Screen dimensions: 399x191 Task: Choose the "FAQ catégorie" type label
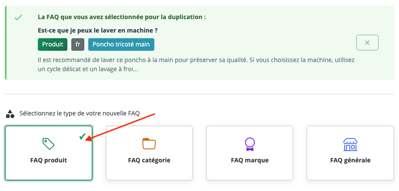pyautogui.click(x=149, y=160)
